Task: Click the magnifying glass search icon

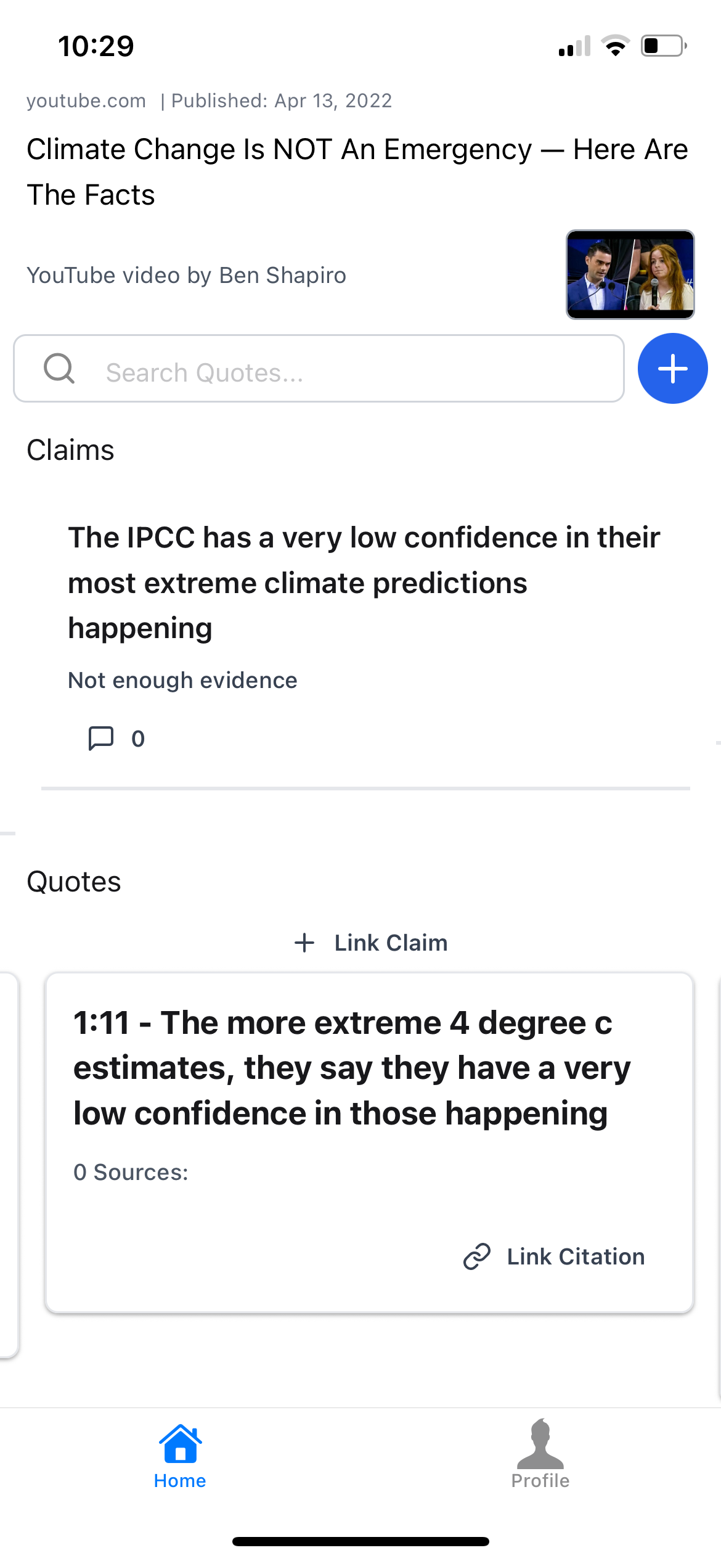Action: pyautogui.click(x=59, y=369)
